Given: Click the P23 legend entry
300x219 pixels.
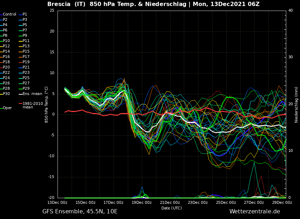Looking at the screenshot, I should point(24,72).
